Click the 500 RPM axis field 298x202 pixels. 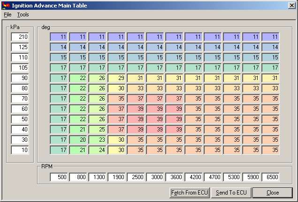(59, 177)
